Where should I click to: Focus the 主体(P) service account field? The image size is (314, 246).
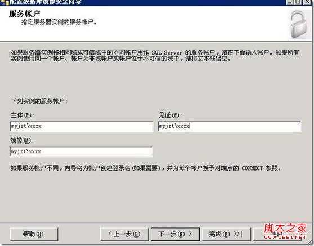82,127
